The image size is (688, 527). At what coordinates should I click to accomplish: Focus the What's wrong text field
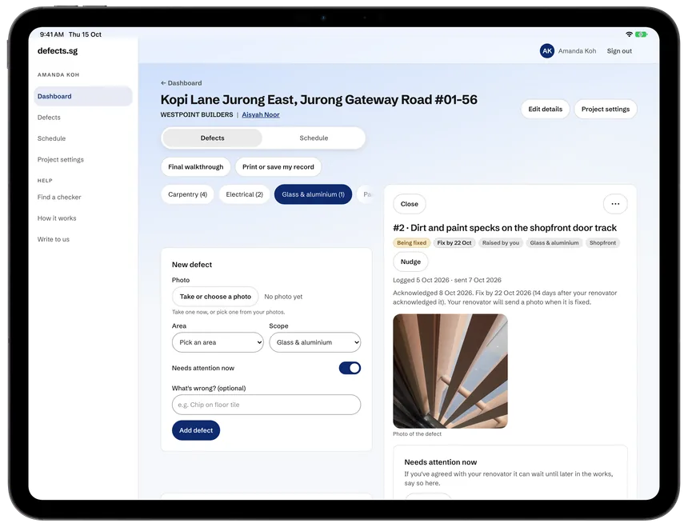point(266,405)
